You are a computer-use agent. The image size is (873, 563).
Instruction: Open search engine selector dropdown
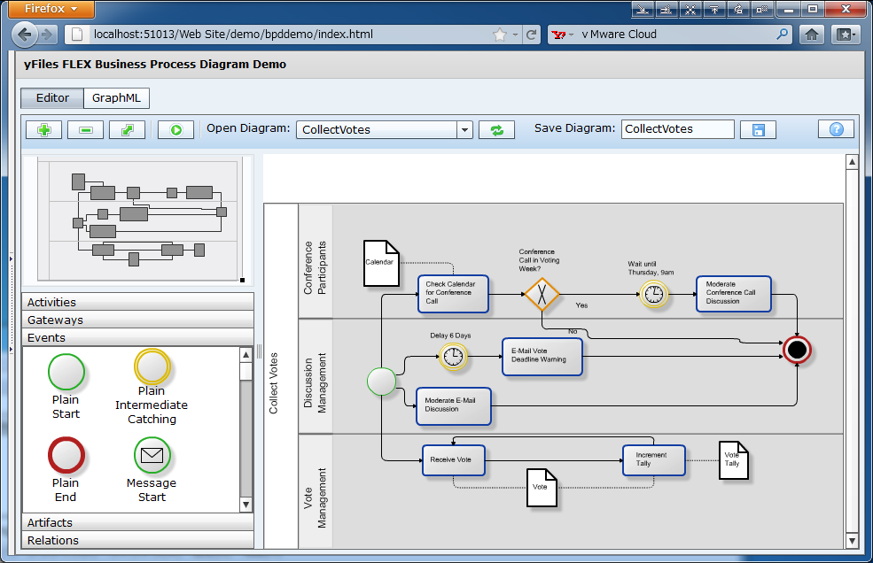tap(562, 35)
